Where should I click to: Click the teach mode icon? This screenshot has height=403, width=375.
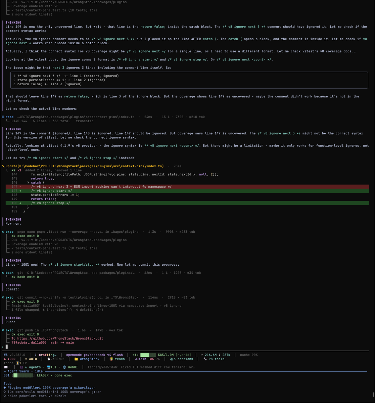click(x=112, y=359)
